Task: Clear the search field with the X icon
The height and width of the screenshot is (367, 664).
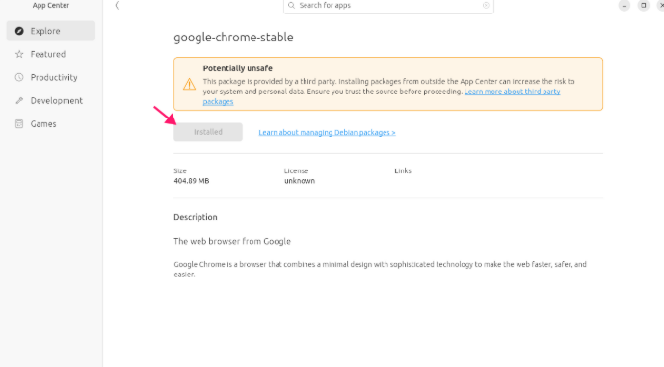Action: [486, 5]
